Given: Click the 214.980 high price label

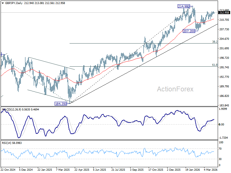Looking at the screenshot, I should (x=184, y=6).
